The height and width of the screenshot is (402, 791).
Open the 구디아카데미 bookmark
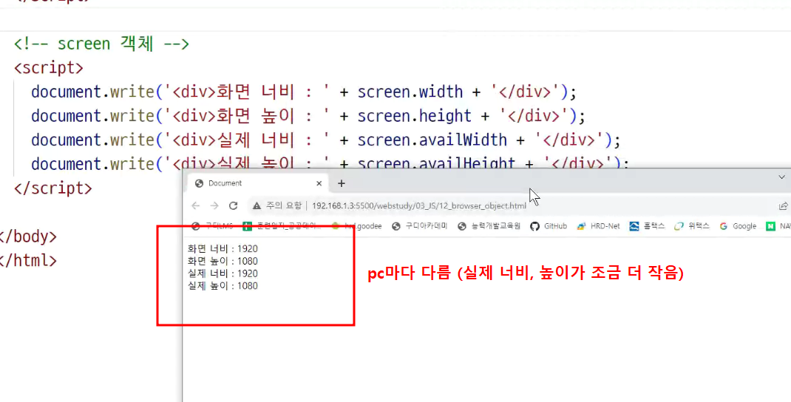(420, 226)
